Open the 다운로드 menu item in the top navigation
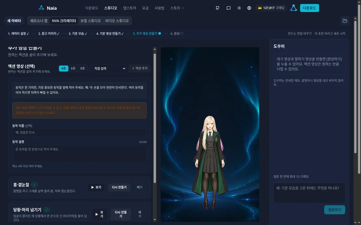 pyautogui.click(x=92, y=8)
